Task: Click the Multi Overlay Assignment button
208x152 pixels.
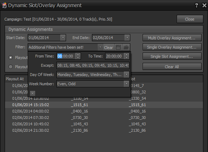Action: pyautogui.click(x=172, y=38)
